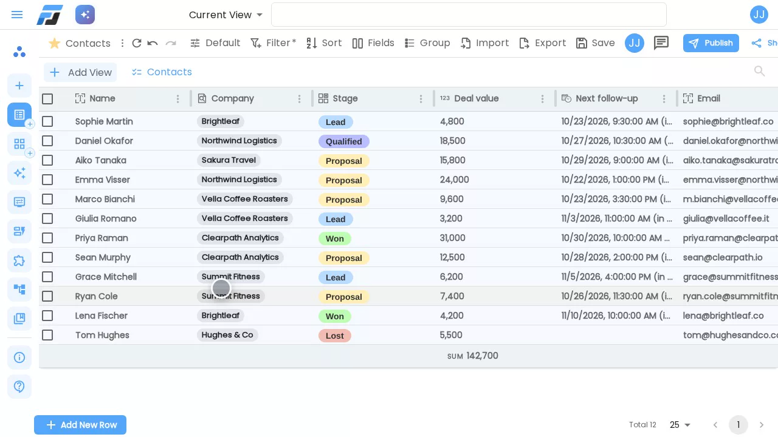This screenshot has height=437, width=778.
Task: Check the Emma Visser row checkbox
Action: [x=47, y=180]
